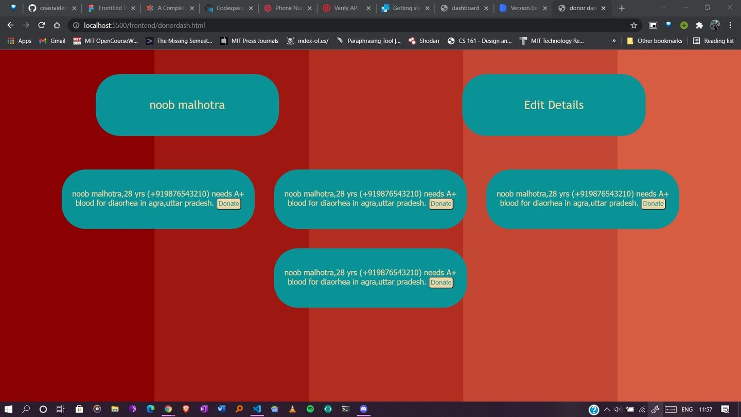This screenshot has width=741, height=417.
Task: Open Microsoft Edge from the taskbar
Action: 150,409
